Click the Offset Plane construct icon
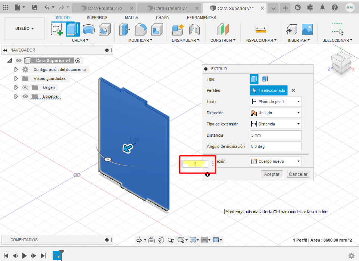This screenshot has width=359, height=261. click(223, 29)
